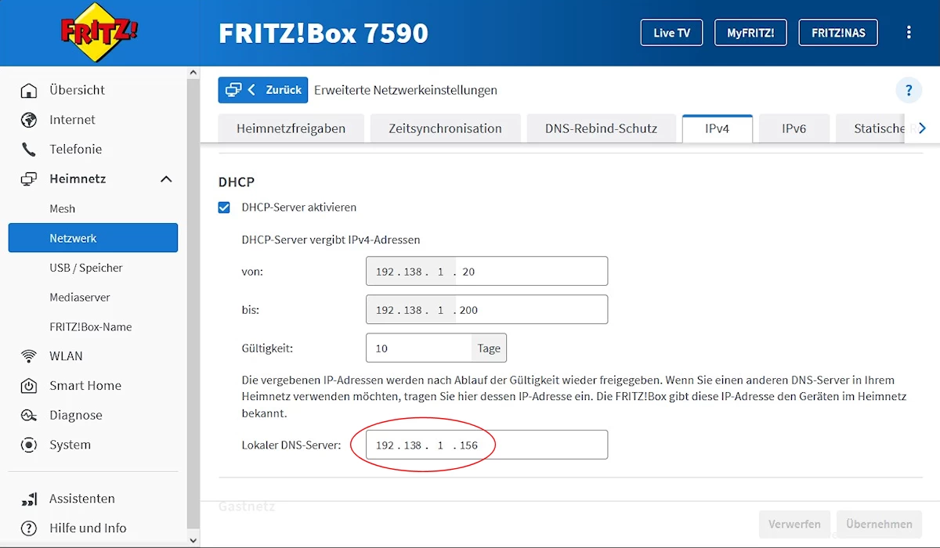This screenshot has height=548, width=940.
Task: Open the Smart Home menu
Action: [85, 386]
